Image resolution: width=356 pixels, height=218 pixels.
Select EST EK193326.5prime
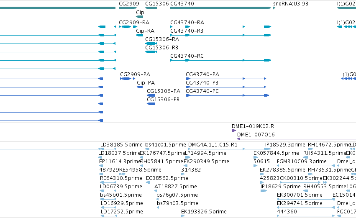[204, 212]
